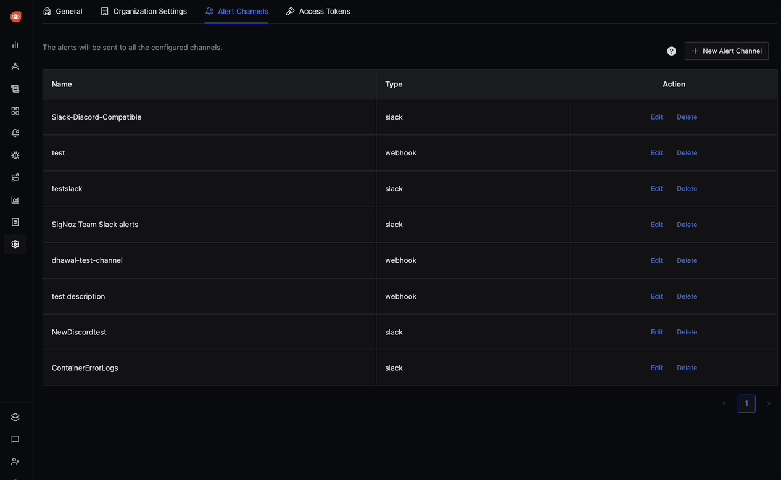This screenshot has width=781, height=480.
Task: Click the ContainerErrorLogs name cell
Action: [209, 368]
